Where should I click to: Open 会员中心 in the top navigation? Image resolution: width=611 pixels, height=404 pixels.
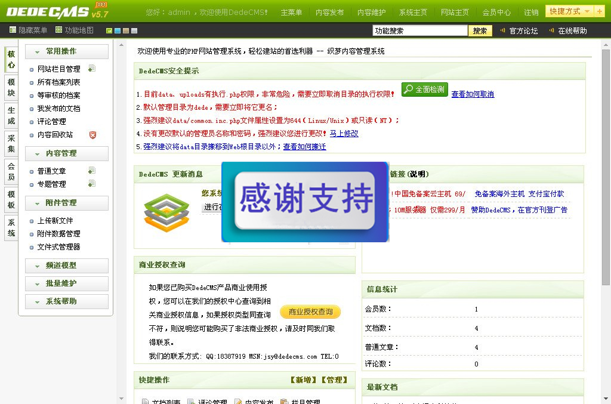496,13
